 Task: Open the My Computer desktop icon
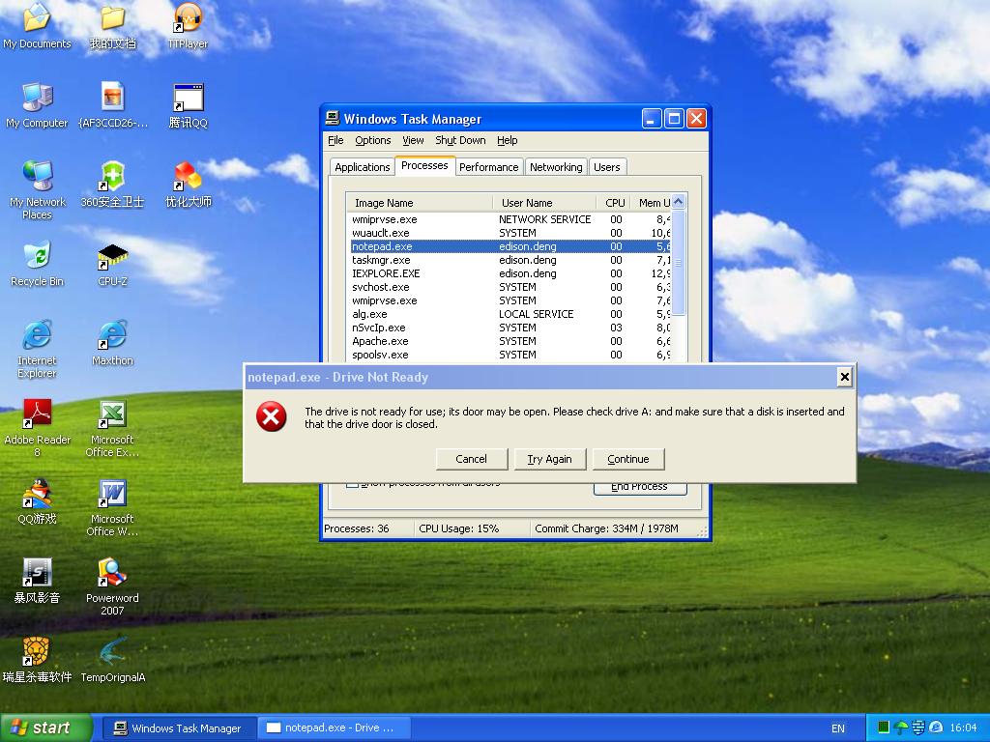pos(37,106)
